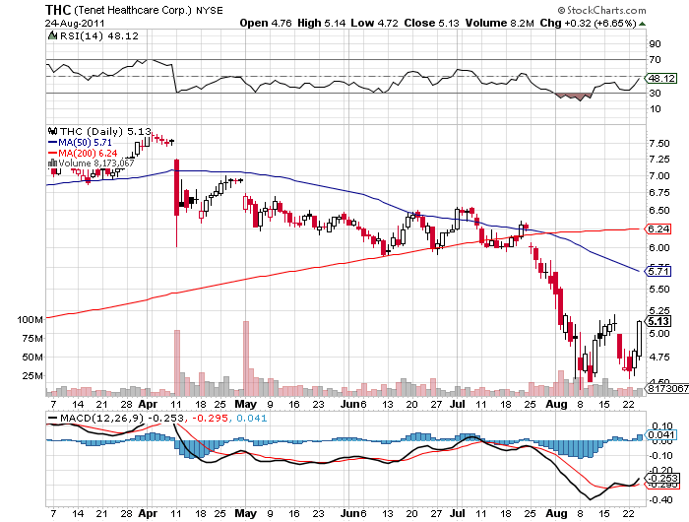The width and height of the screenshot is (689, 522).
Task: Click the Open 4.76 value
Action: 266,23
